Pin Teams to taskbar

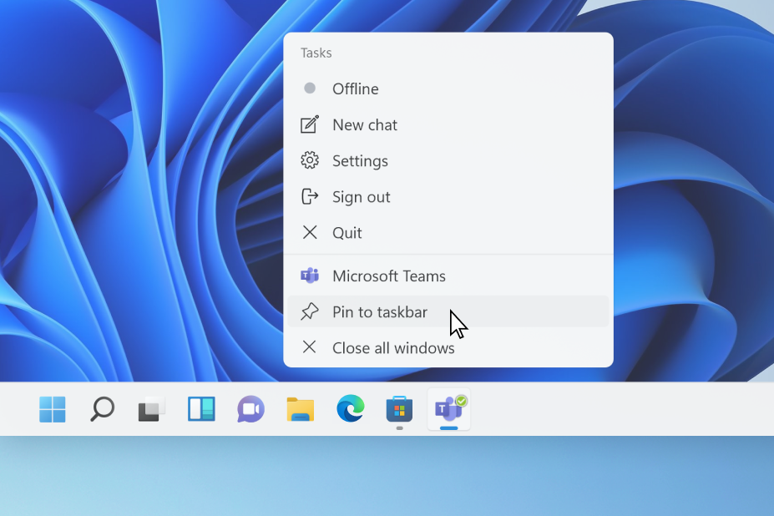click(x=448, y=311)
